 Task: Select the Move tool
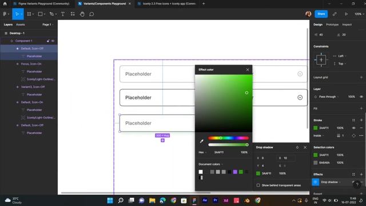coord(17,14)
